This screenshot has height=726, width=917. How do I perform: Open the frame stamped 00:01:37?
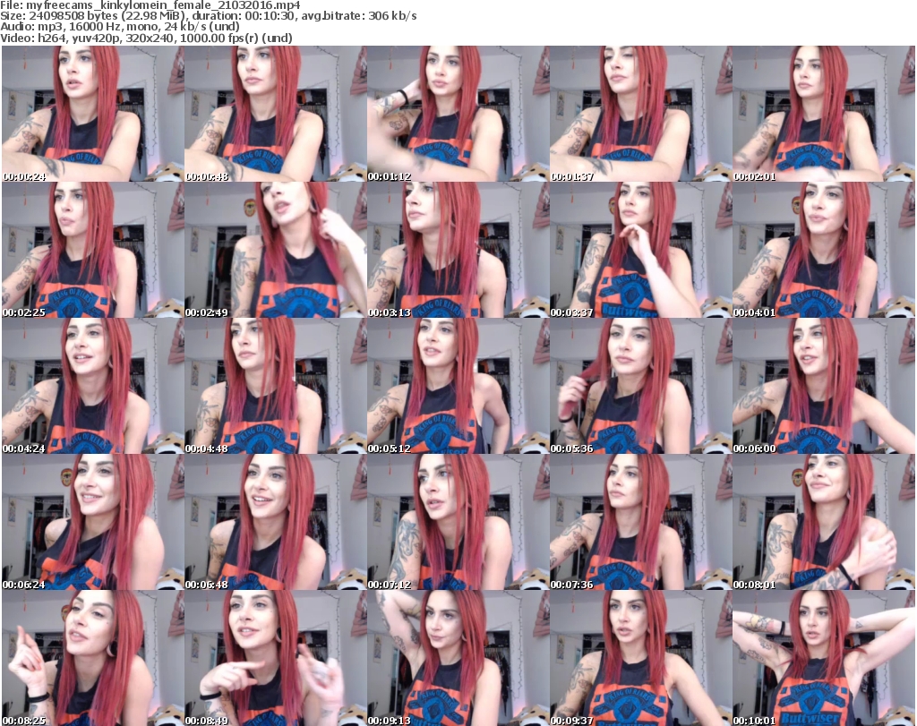640,114
